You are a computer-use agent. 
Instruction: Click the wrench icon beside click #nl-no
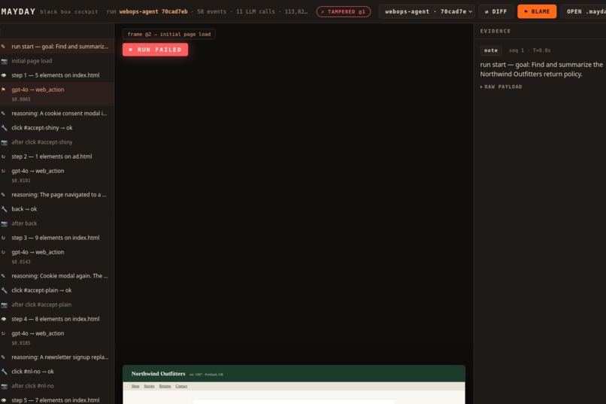click(x=4, y=372)
